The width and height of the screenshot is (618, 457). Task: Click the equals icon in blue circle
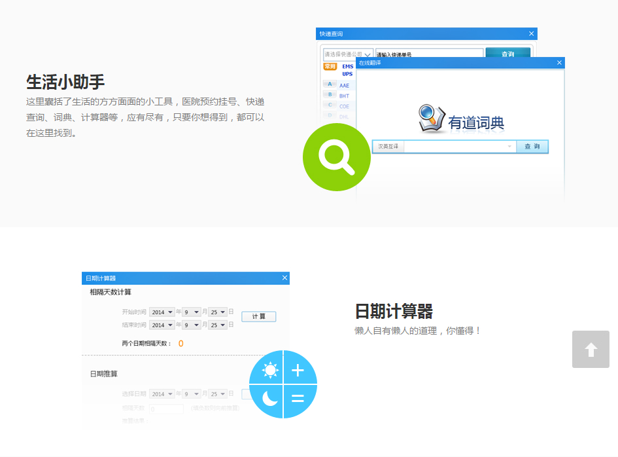pyautogui.click(x=298, y=399)
